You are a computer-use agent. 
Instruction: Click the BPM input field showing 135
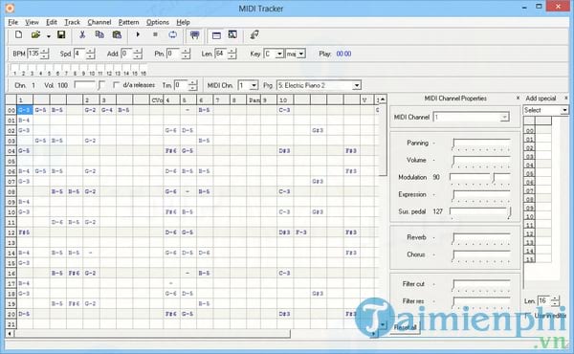(34, 54)
